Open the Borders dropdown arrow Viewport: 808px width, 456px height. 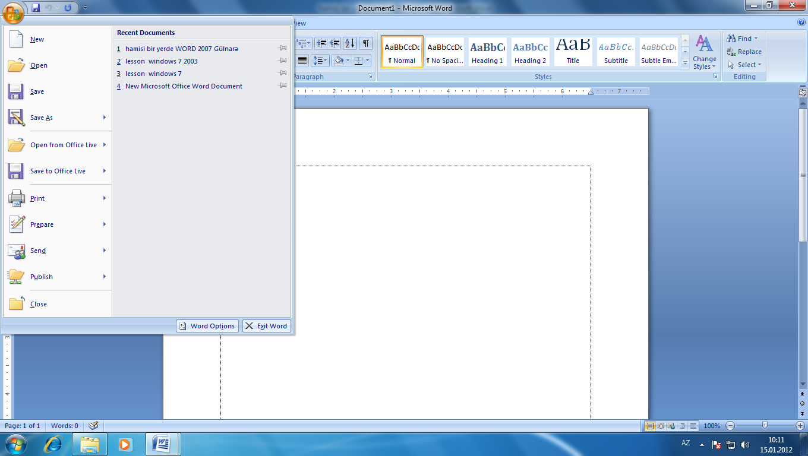pyautogui.click(x=368, y=61)
